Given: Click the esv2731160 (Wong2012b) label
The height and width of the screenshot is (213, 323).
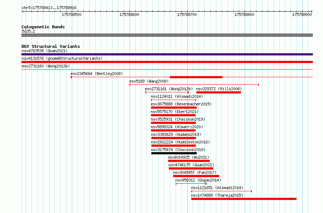Looking at the screenshot, I should (46, 66).
